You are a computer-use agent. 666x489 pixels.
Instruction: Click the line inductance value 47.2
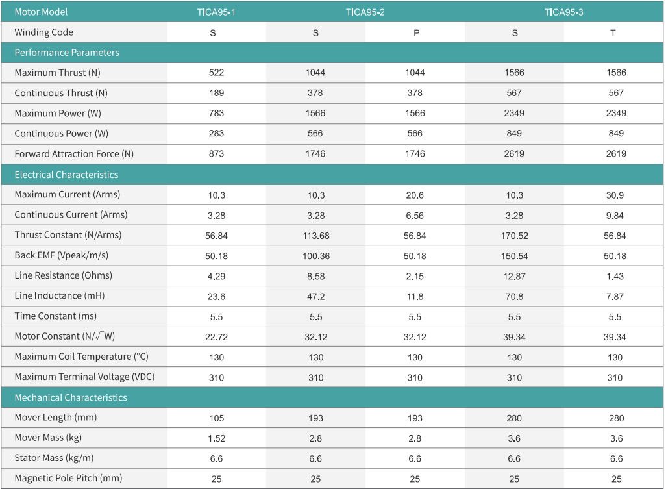coord(315,297)
